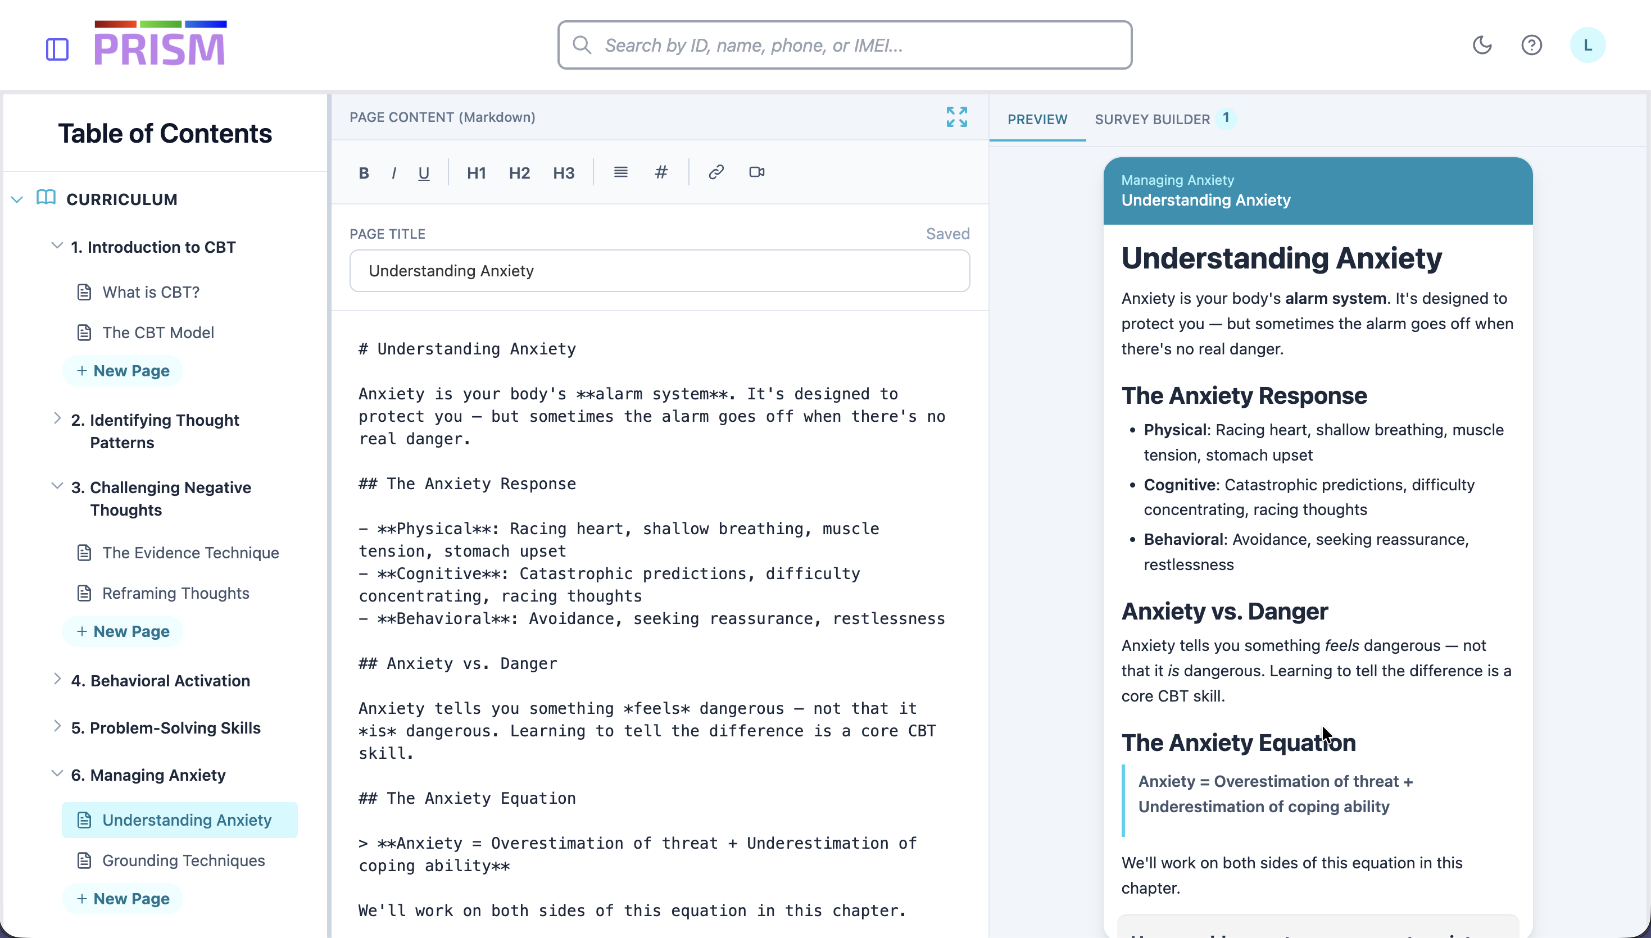Insert a bulleted list with the list icon
Screen dimensions: 1651x938
coord(620,172)
